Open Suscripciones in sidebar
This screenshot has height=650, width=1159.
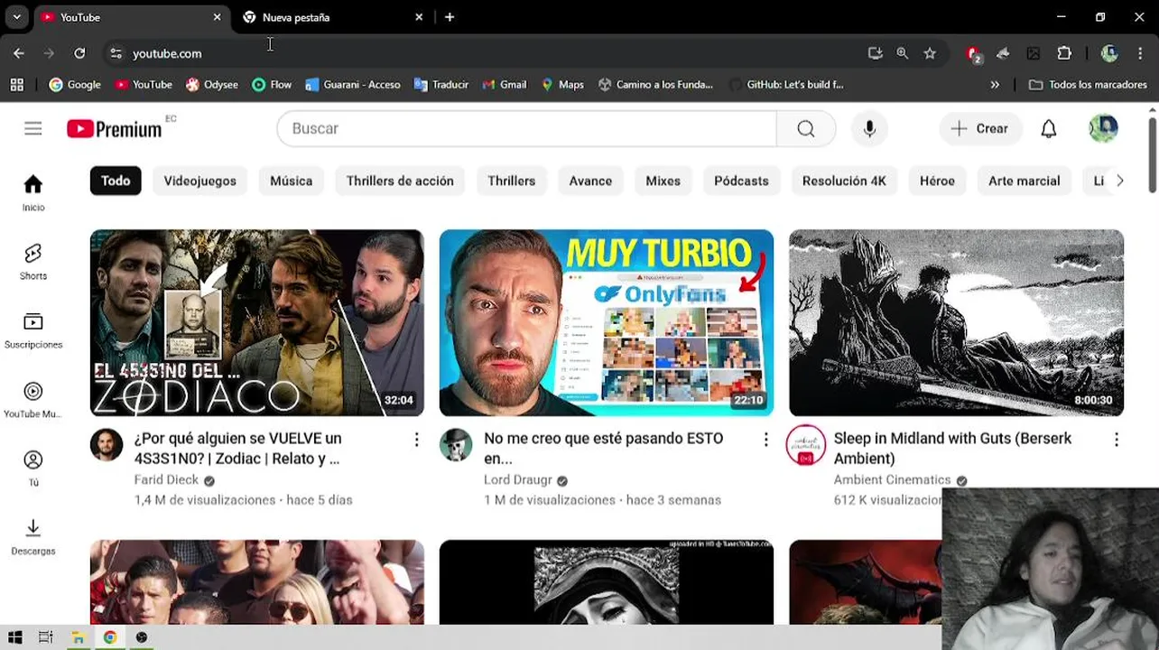pyautogui.click(x=33, y=330)
